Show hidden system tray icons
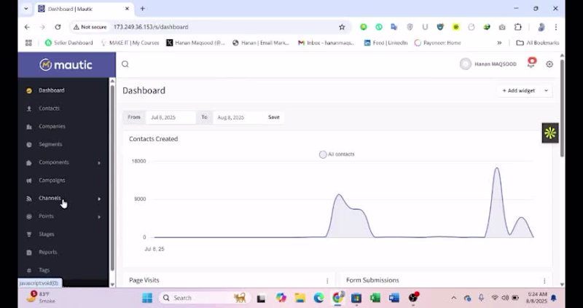The width and height of the screenshot is (583, 308). pos(453,298)
